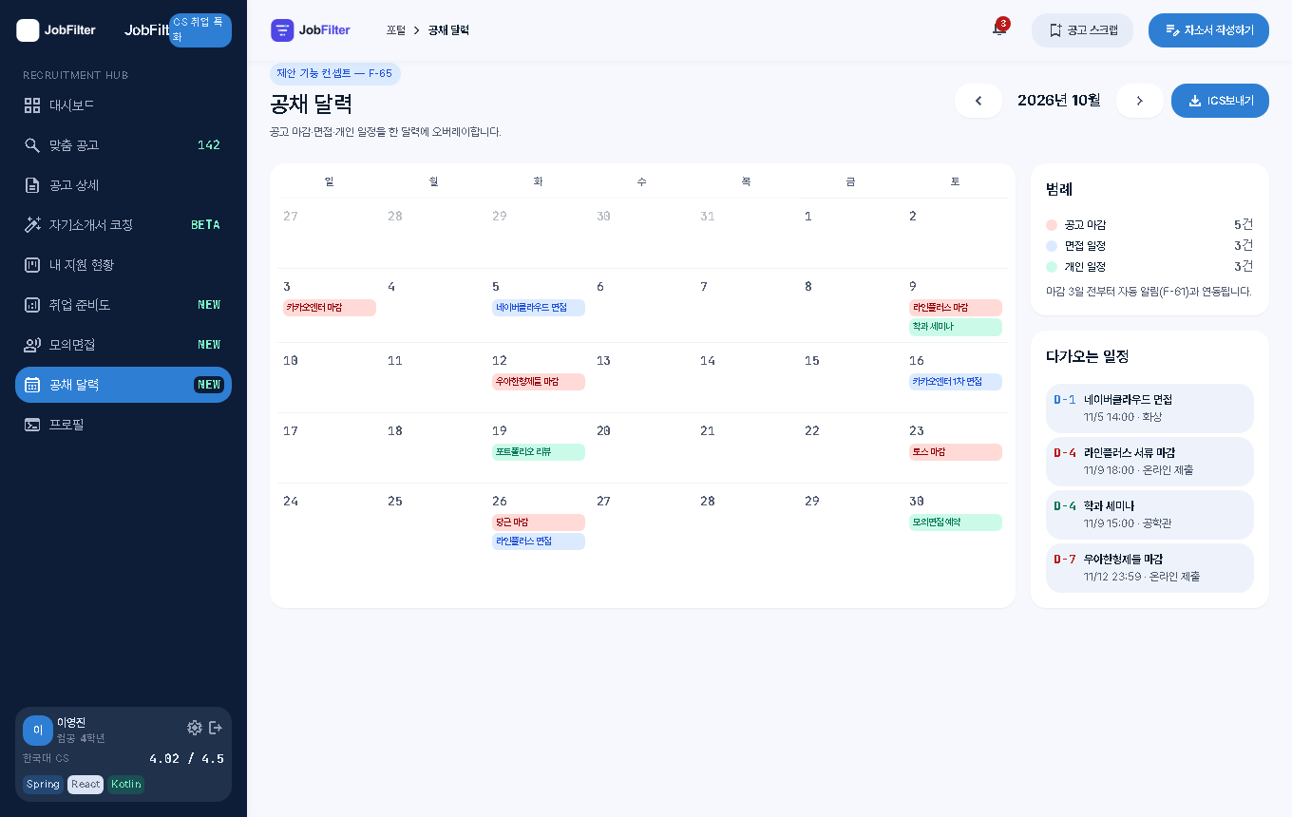Click the settings gear in profile card
1292x817 pixels.
click(x=195, y=728)
